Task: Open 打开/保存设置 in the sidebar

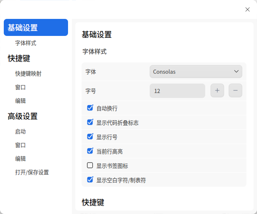Action: [32, 172]
